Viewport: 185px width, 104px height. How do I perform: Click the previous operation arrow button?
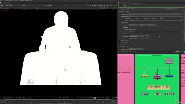coord(145,36)
